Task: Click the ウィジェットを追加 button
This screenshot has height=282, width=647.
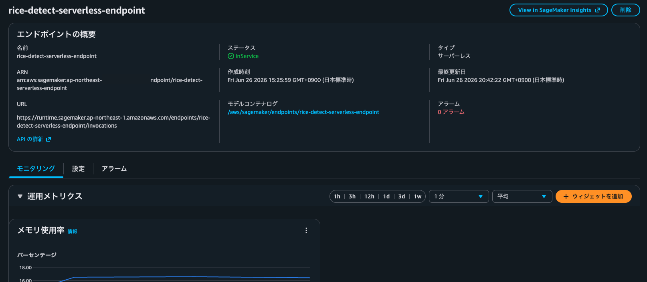Action: pyautogui.click(x=593, y=196)
